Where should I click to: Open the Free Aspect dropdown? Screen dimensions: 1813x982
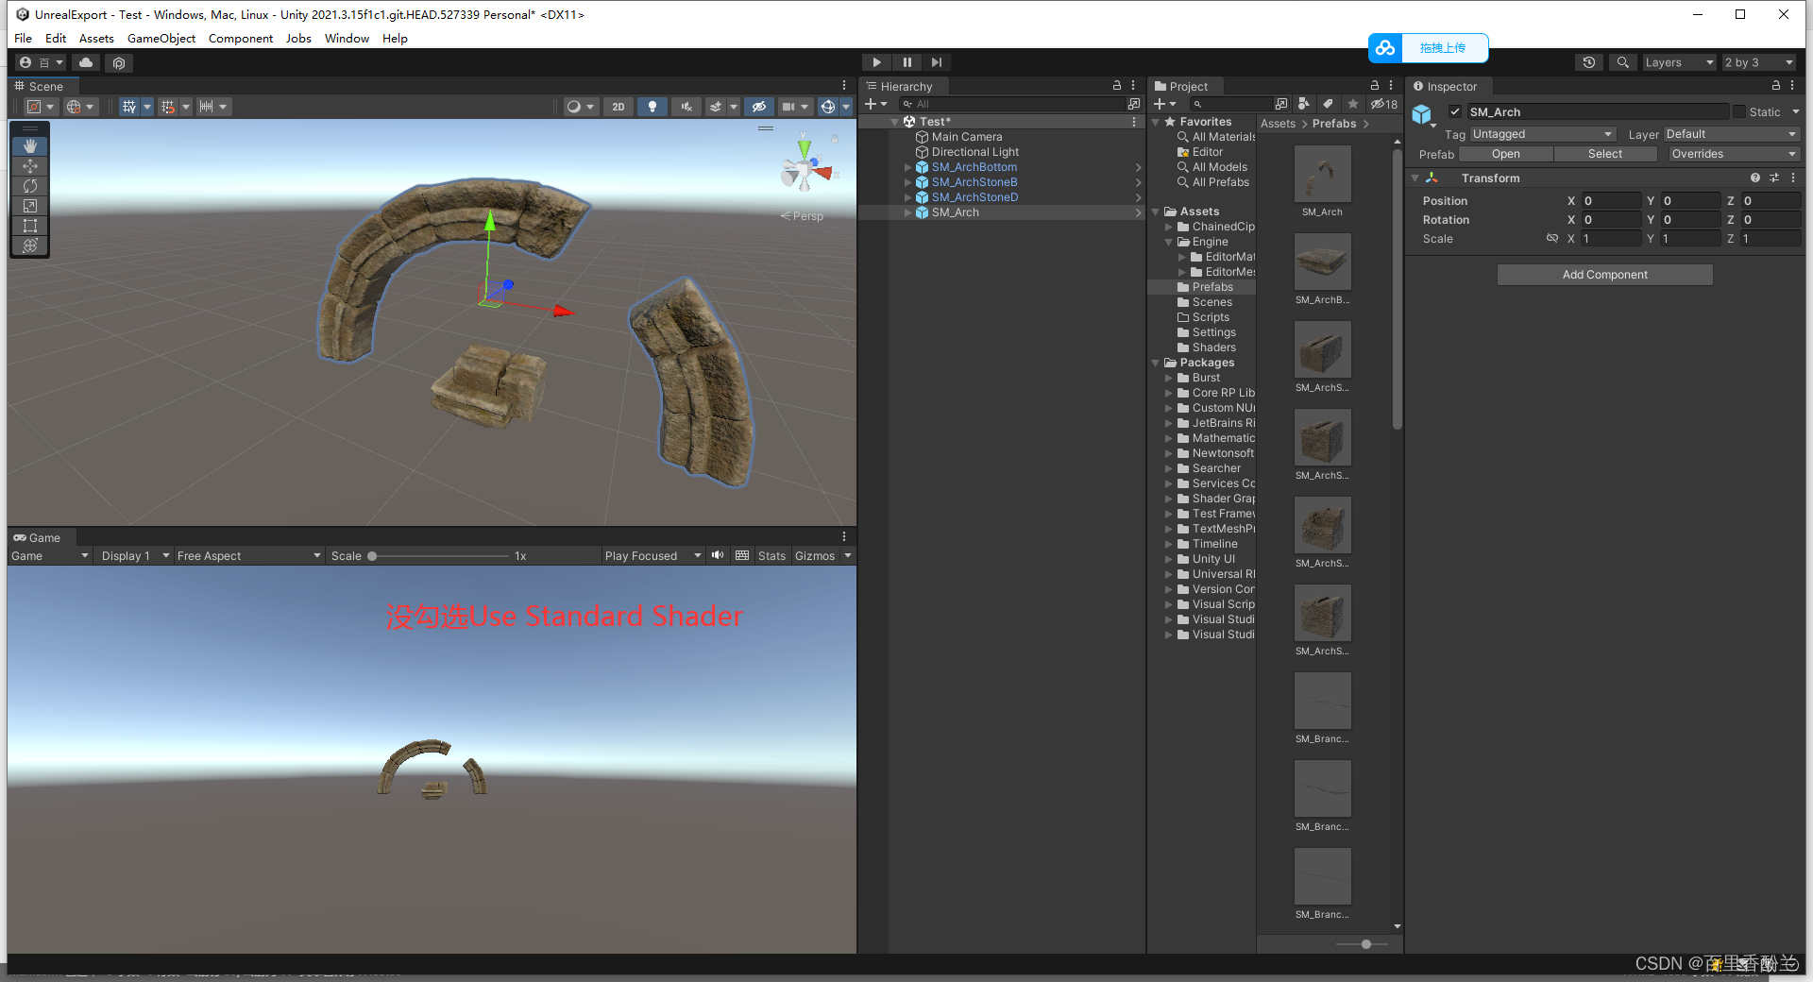pyautogui.click(x=249, y=555)
